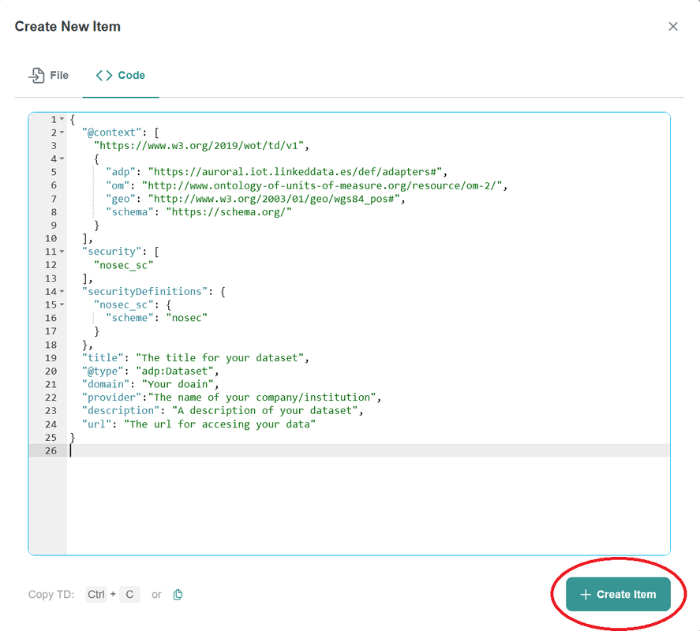
Task: Click the Ctrl key hint
Action: pyautogui.click(x=96, y=595)
